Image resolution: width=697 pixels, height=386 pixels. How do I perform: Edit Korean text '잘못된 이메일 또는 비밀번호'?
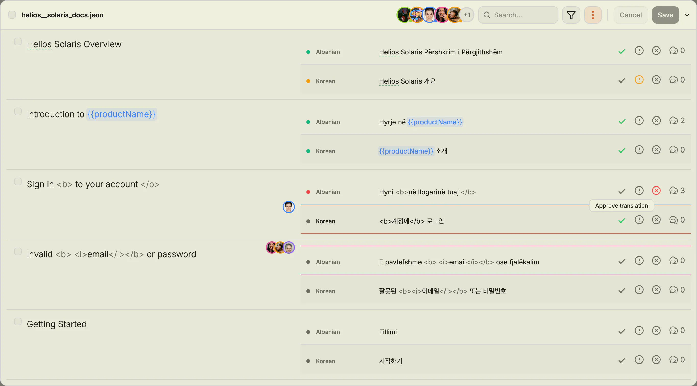click(442, 291)
